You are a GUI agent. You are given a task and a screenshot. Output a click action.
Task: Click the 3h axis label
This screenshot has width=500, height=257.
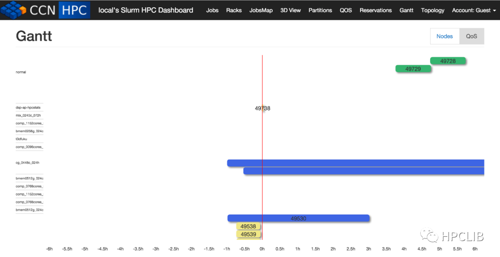tap(369, 249)
